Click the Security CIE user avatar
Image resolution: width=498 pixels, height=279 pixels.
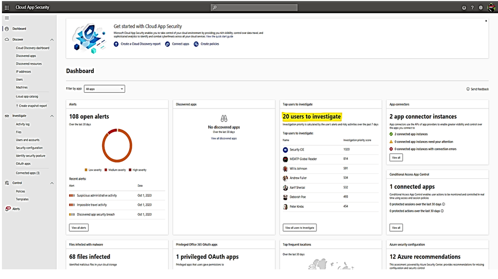(285, 149)
